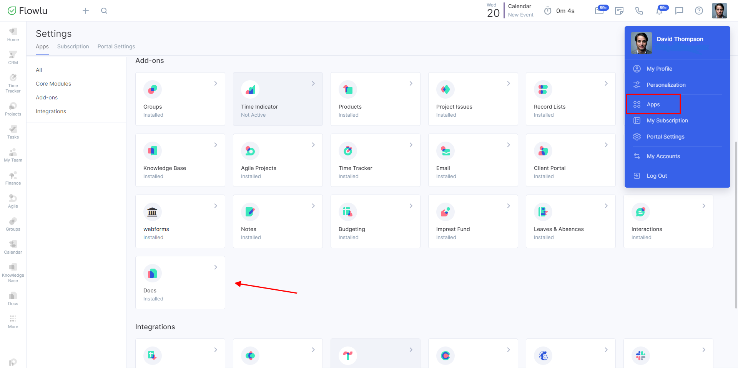Select the Apps tab under Settings
This screenshot has height=368, width=738.
pyautogui.click(x=42, y=46)
